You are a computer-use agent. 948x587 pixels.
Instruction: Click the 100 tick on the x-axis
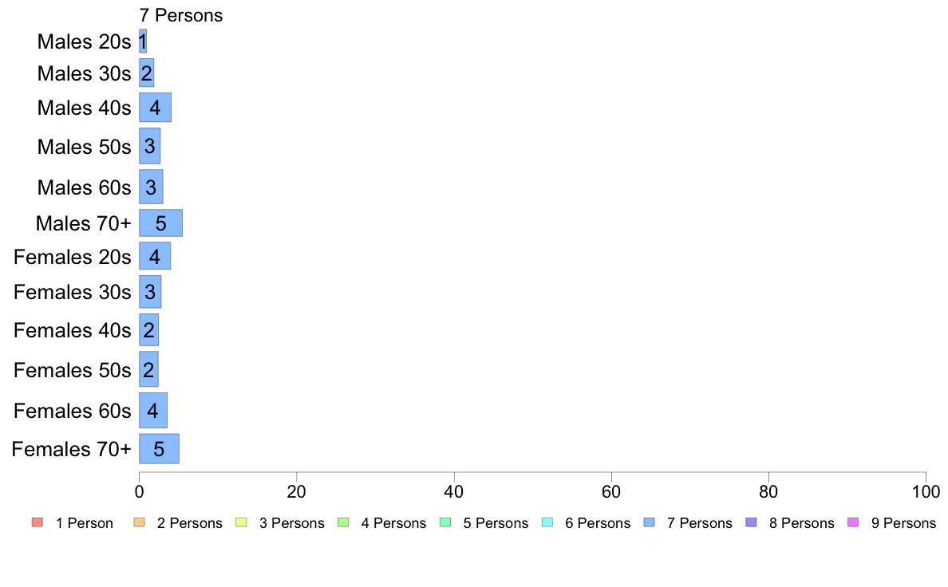(x=926, y=491)
